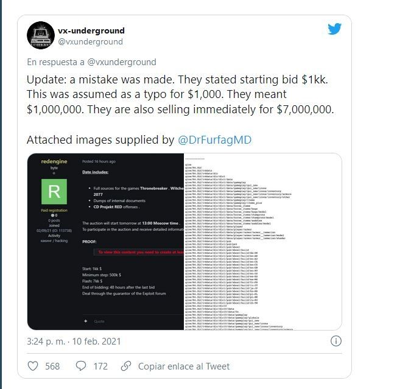
Task: Open the vx-underground display name
Action: pos(91,30)
